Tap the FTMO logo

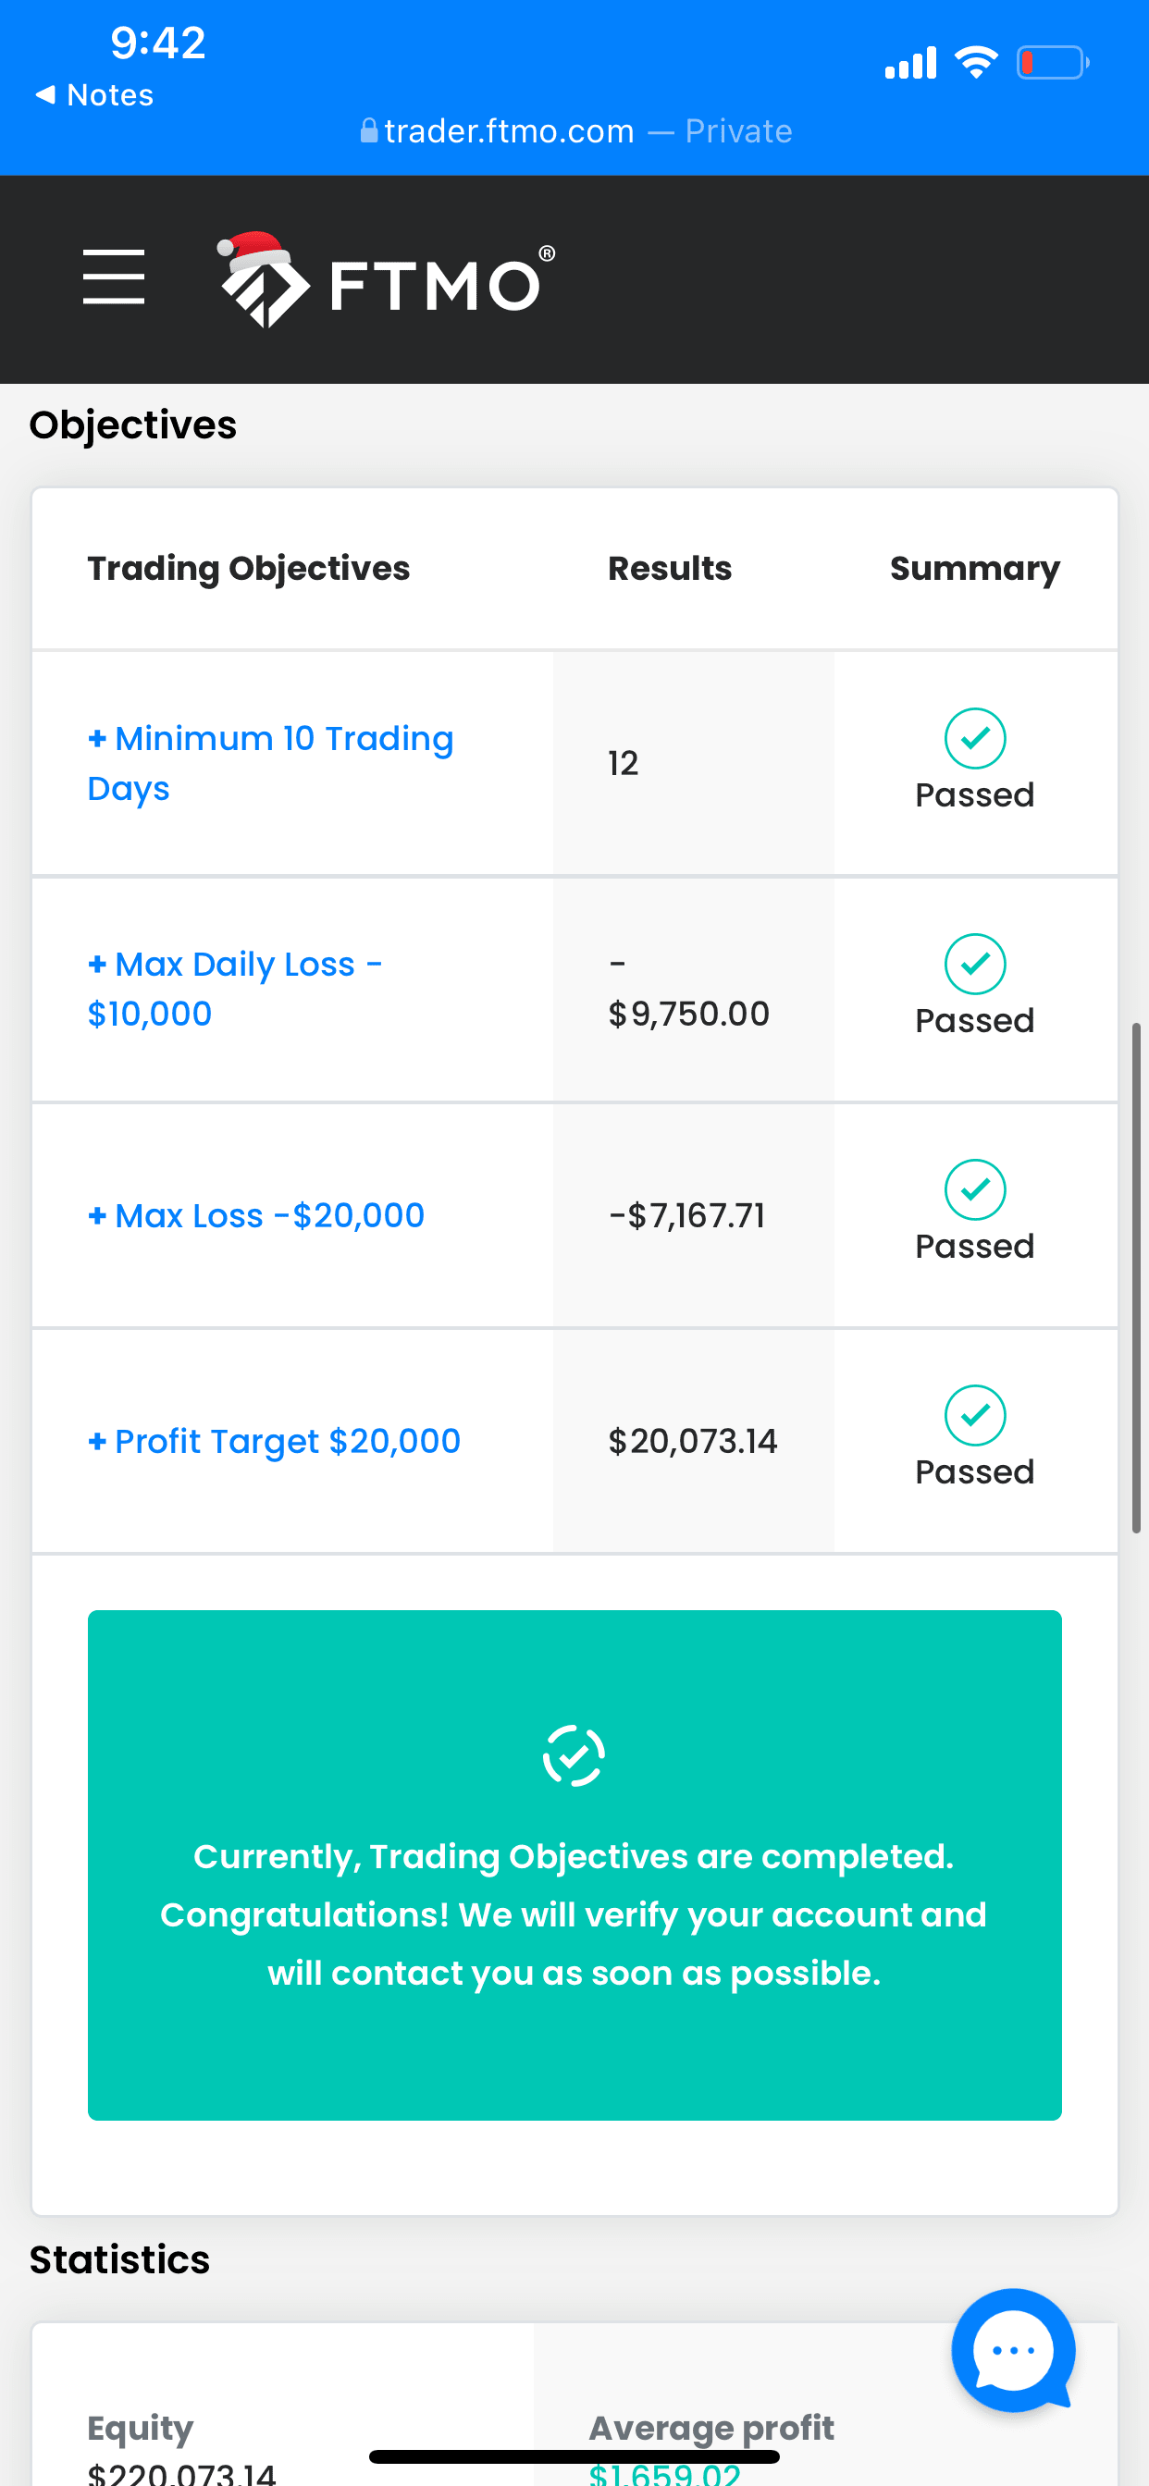(386, 281)
